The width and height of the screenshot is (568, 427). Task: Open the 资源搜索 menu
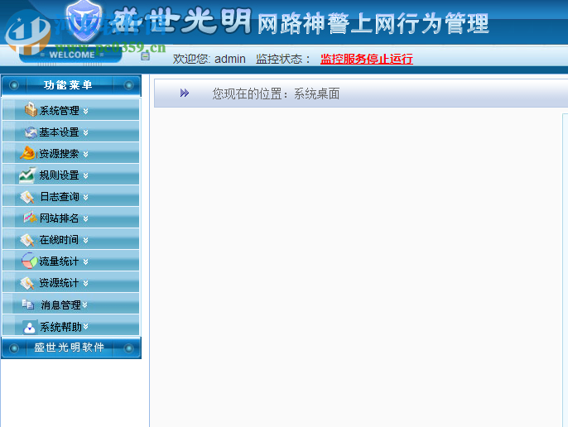coord(70,152)
